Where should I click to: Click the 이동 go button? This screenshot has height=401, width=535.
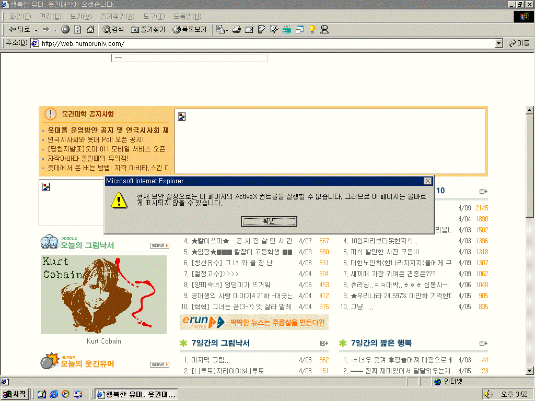point(519,43)
